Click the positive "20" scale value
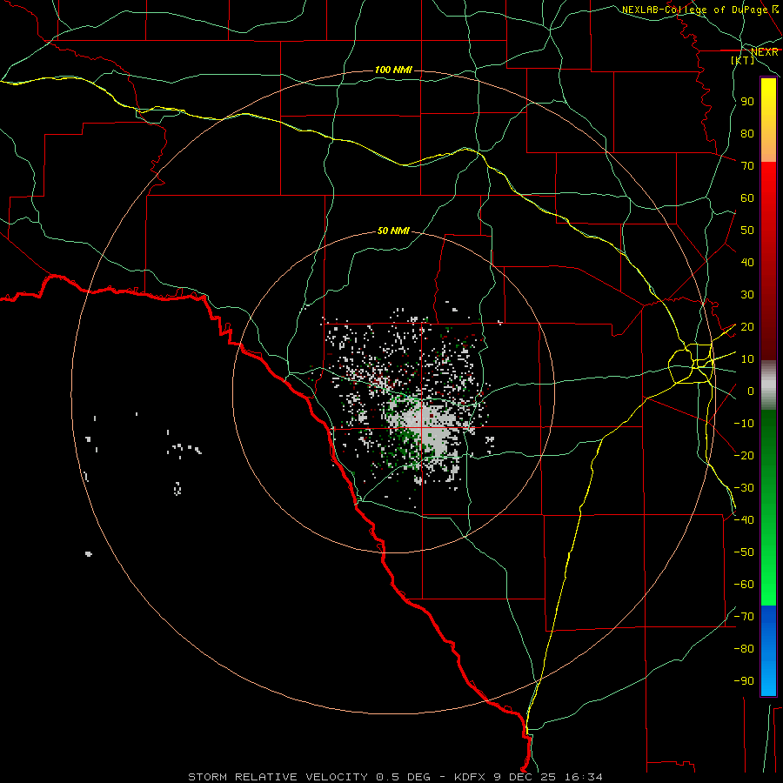 [x=747, y=327]
